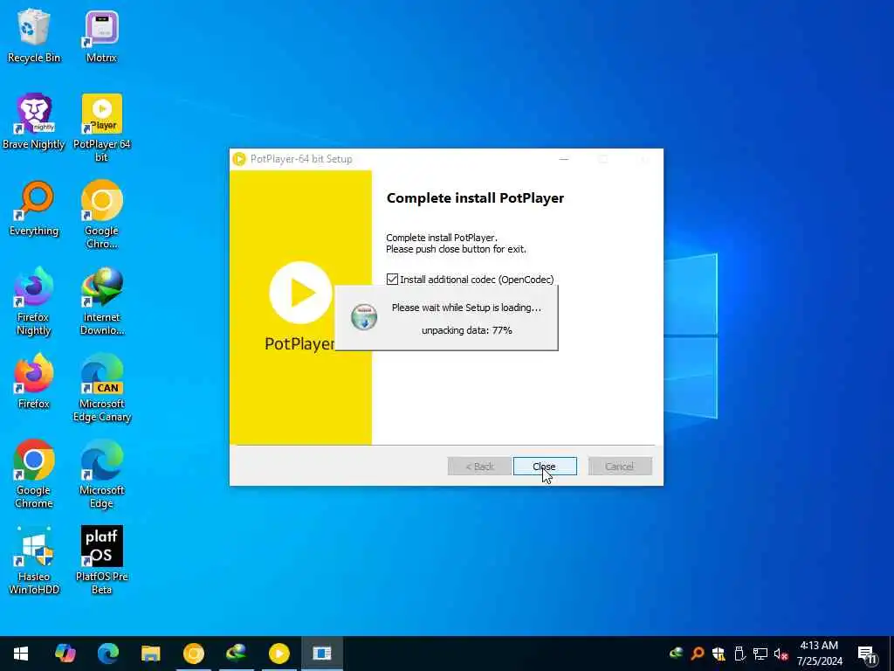Open the Windows Start menu

21,654
